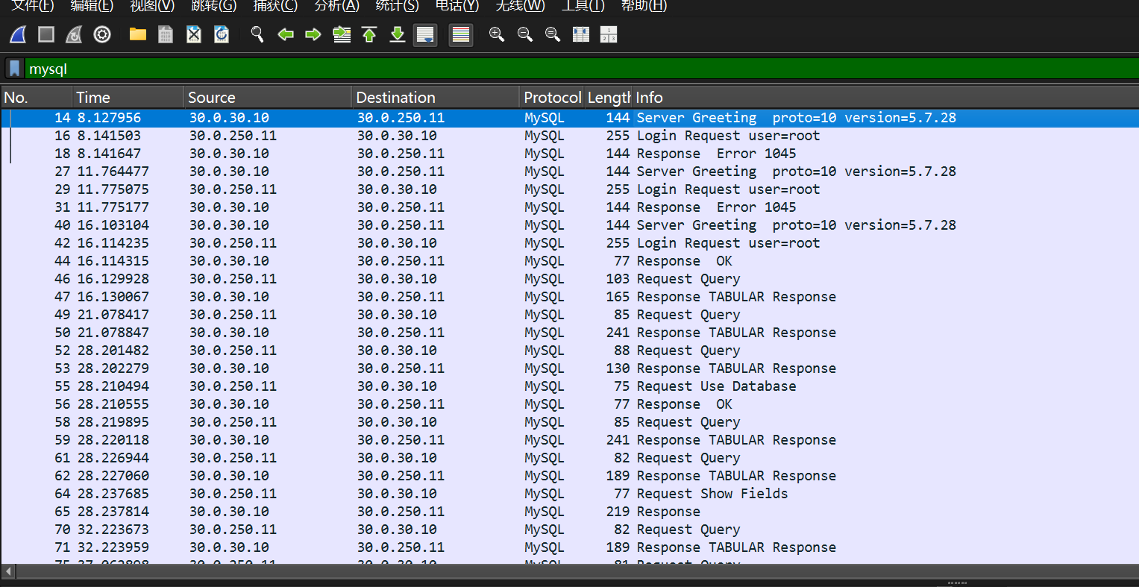
Task: Open the 分析(A) menu
Action: [336, 6]
